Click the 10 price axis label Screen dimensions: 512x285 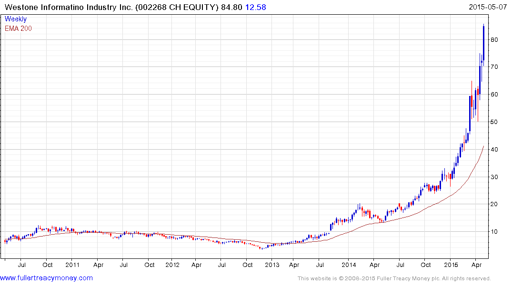click(x=494, y=232)
